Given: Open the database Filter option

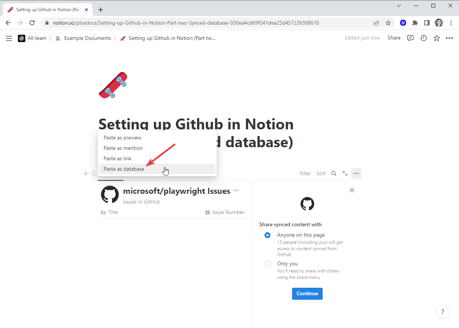Looking at the screenshot, I should 305,173.
